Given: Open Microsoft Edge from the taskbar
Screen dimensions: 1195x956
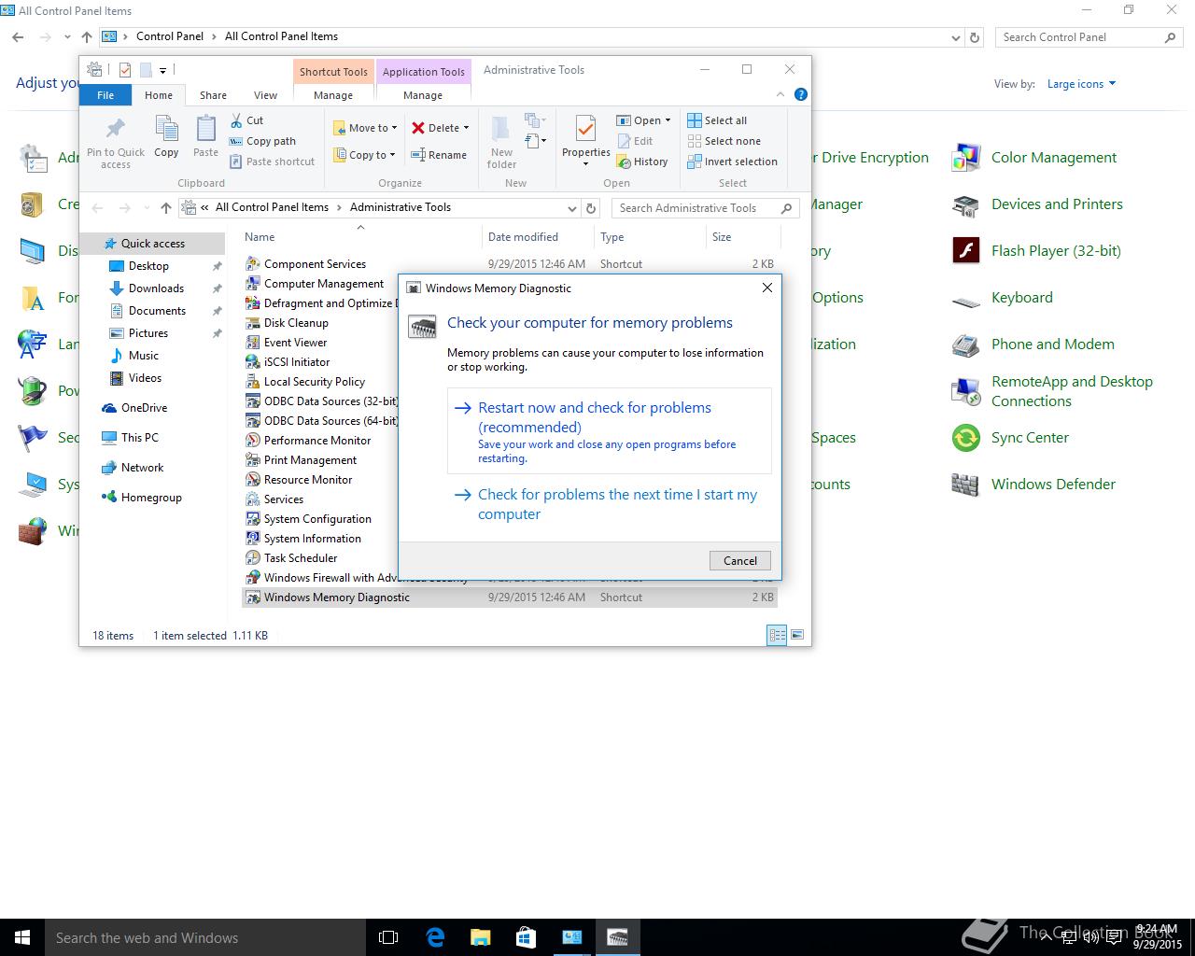Looking at the screenshot, I should coord(435,937).
